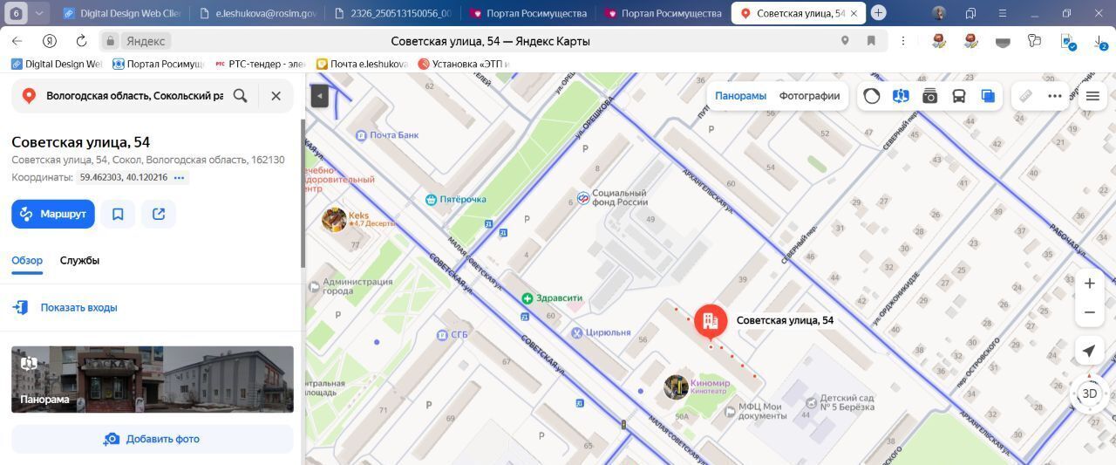
Task: Toggle the photos camera layer icon
Action: click(x=930, y=96)
